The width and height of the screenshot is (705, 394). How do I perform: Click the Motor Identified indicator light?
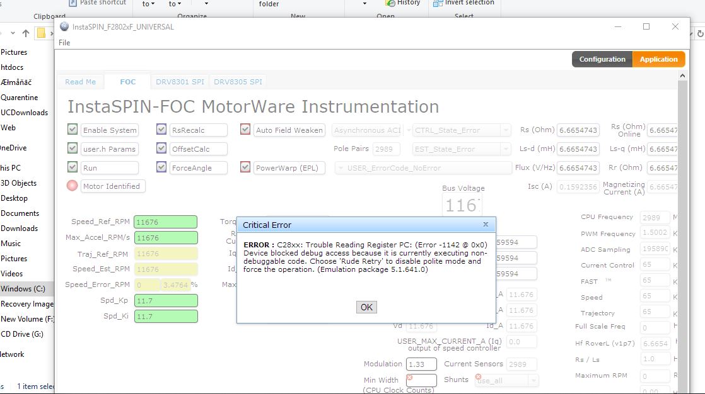point(72,185)
